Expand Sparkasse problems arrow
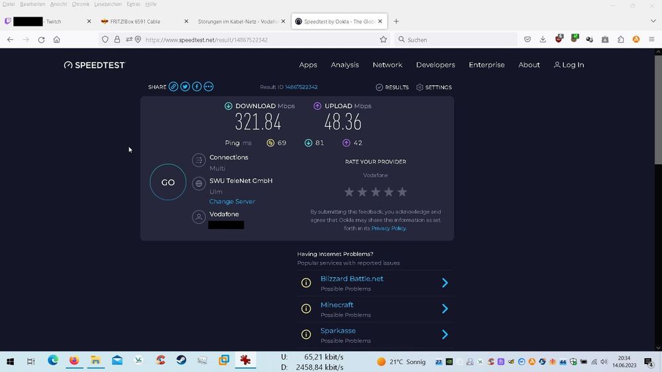The image size is (662, 372). point(445,334)
